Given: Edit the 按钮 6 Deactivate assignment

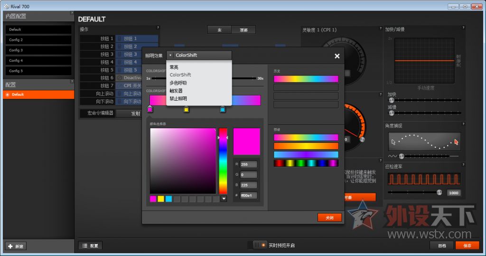Looking at the screenshot, I should tap(129, 78).
